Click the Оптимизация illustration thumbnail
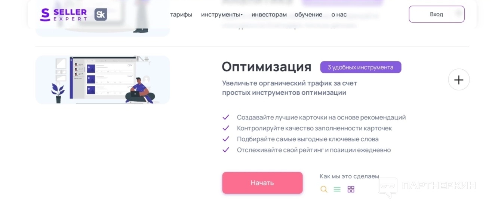This screenshot has width=495, height=218. tap(103, 80)
